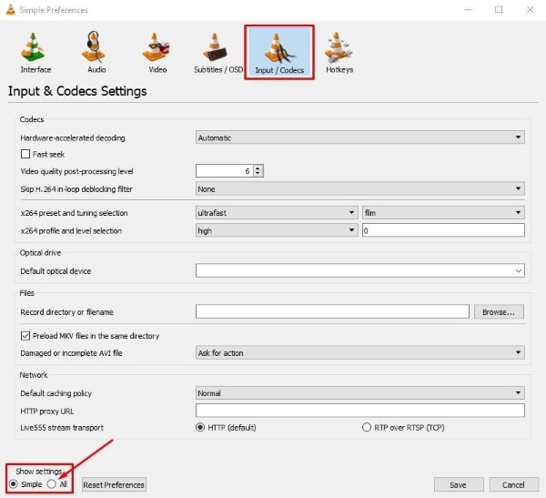Click the Record directory or filename field

[x=332, y=311]
